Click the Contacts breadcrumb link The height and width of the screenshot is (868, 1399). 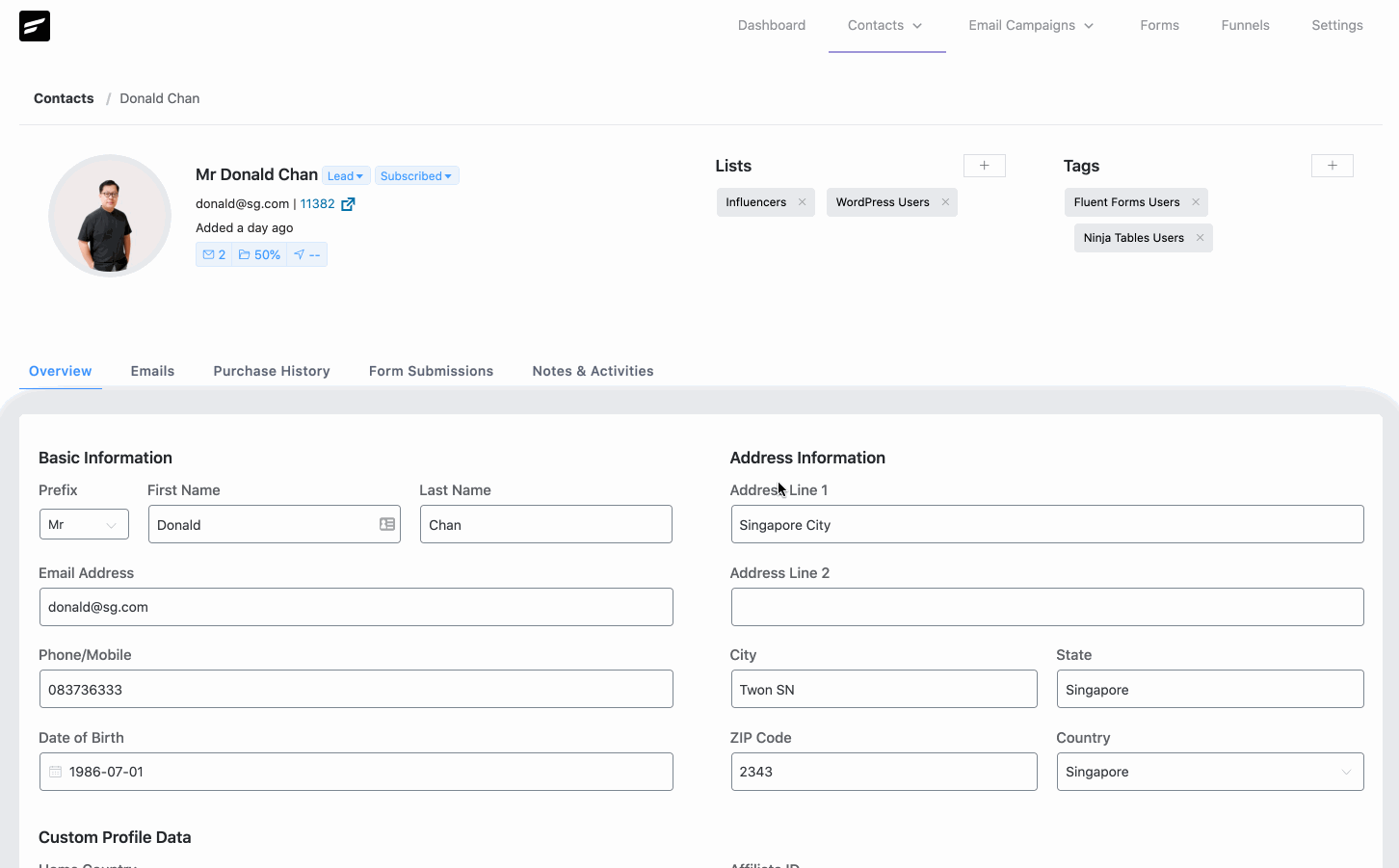click(64, 97)
